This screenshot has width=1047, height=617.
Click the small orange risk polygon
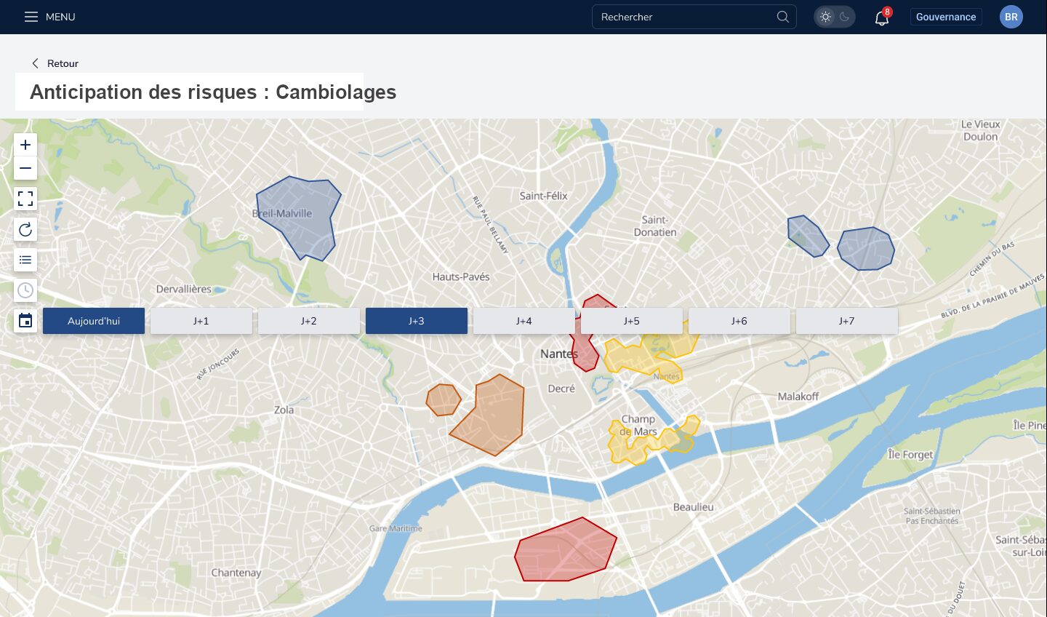444,400
